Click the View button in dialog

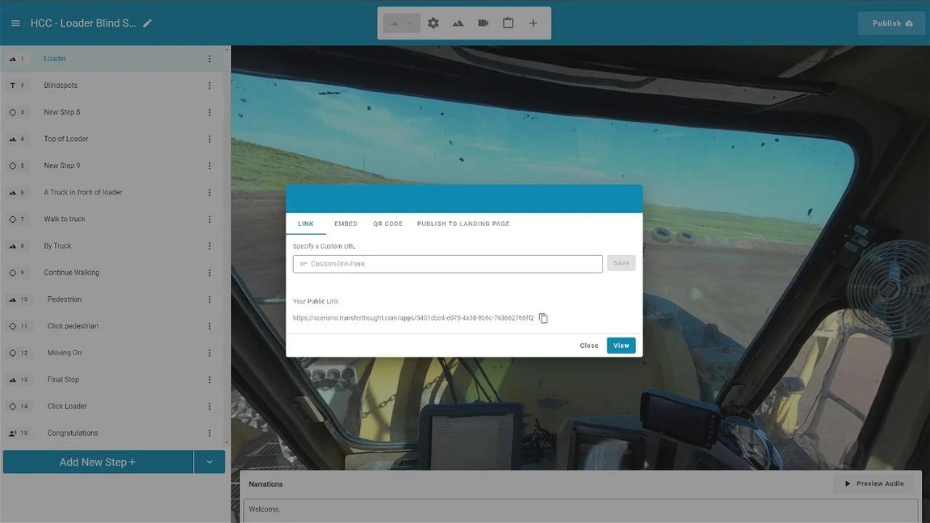[x=621, y=345]
